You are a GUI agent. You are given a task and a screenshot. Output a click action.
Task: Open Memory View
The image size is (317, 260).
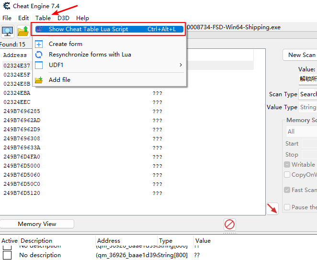point(37,224)
